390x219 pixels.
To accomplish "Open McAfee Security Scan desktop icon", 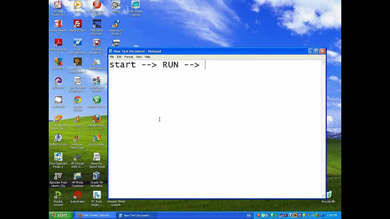I will click(97, 46).
